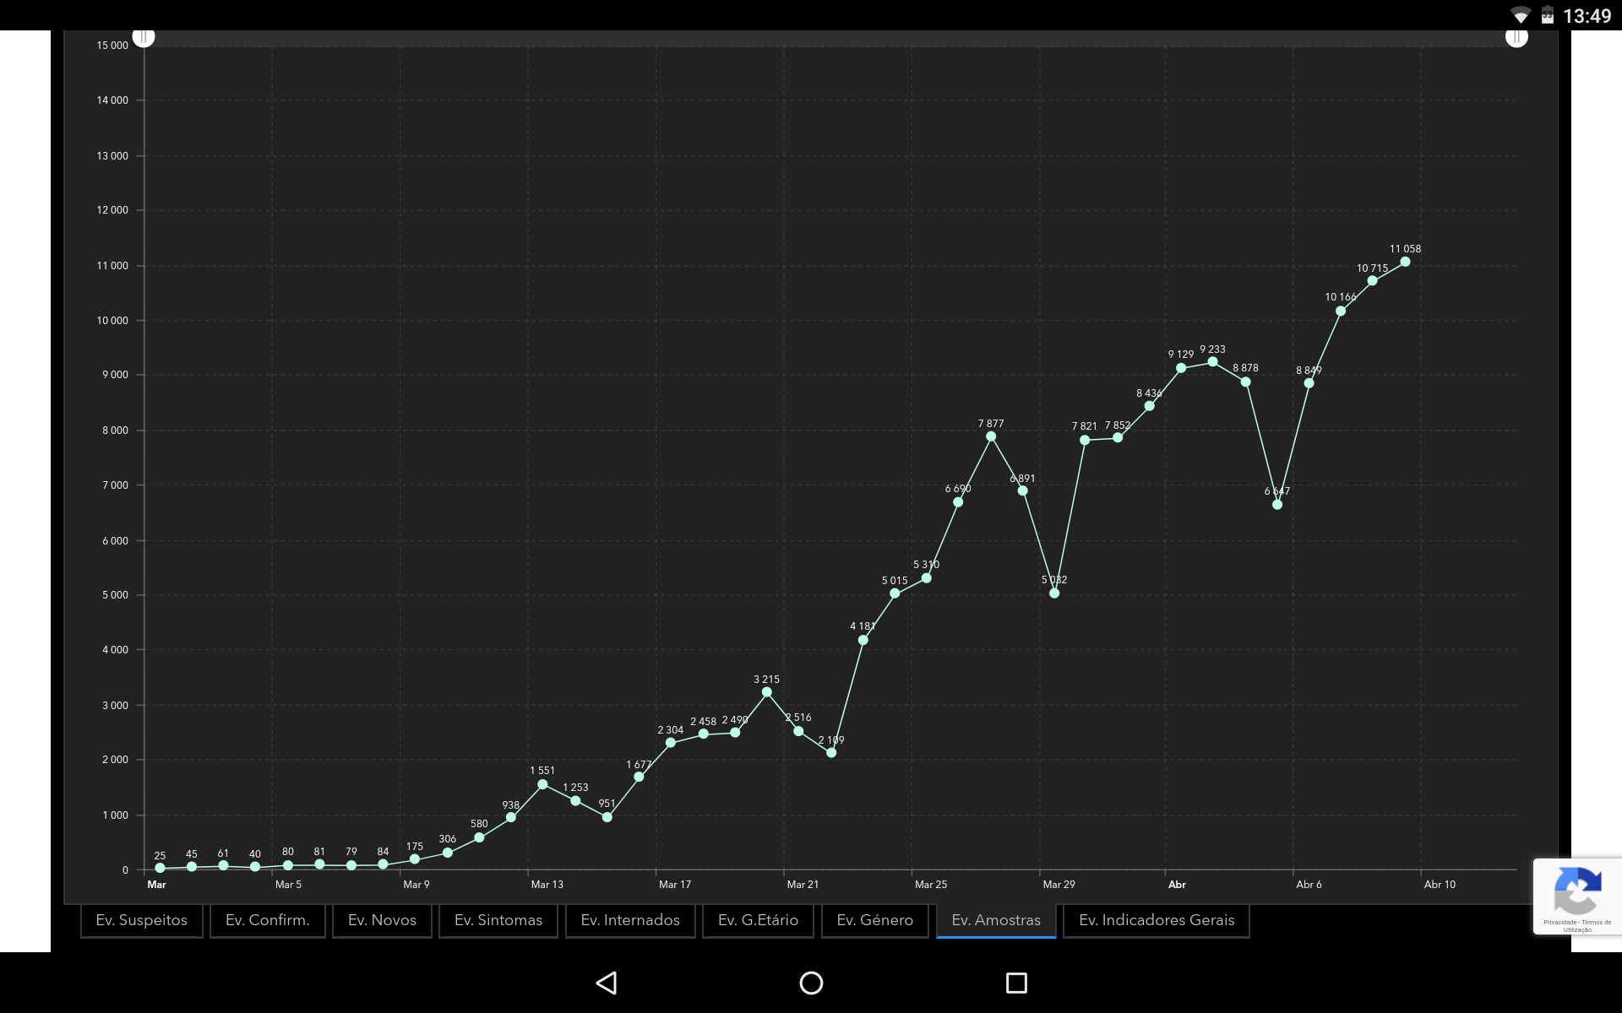Screen dimensions: 1622x1013
Task: Tap the status bar clock 13:49
Action: (1587, 16)
